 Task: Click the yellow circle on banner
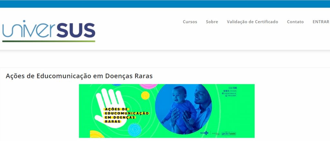pos(145,95)
